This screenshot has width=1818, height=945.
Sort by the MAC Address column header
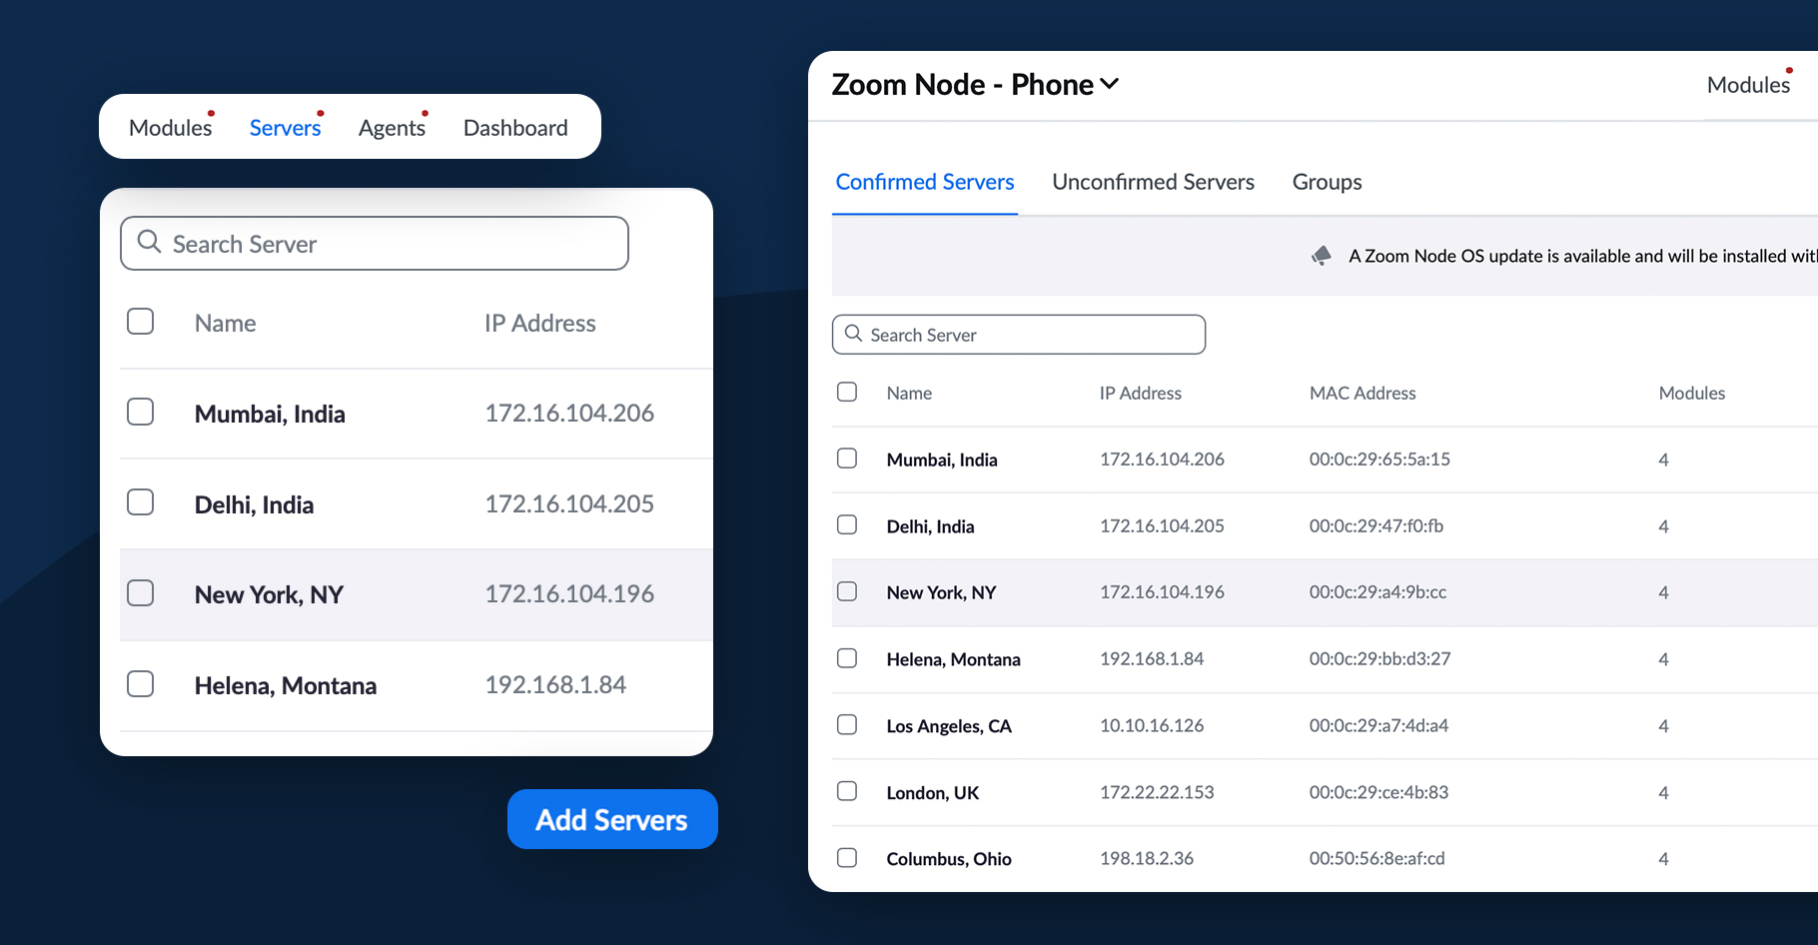pyautogui.click(x=1362, y=394)
